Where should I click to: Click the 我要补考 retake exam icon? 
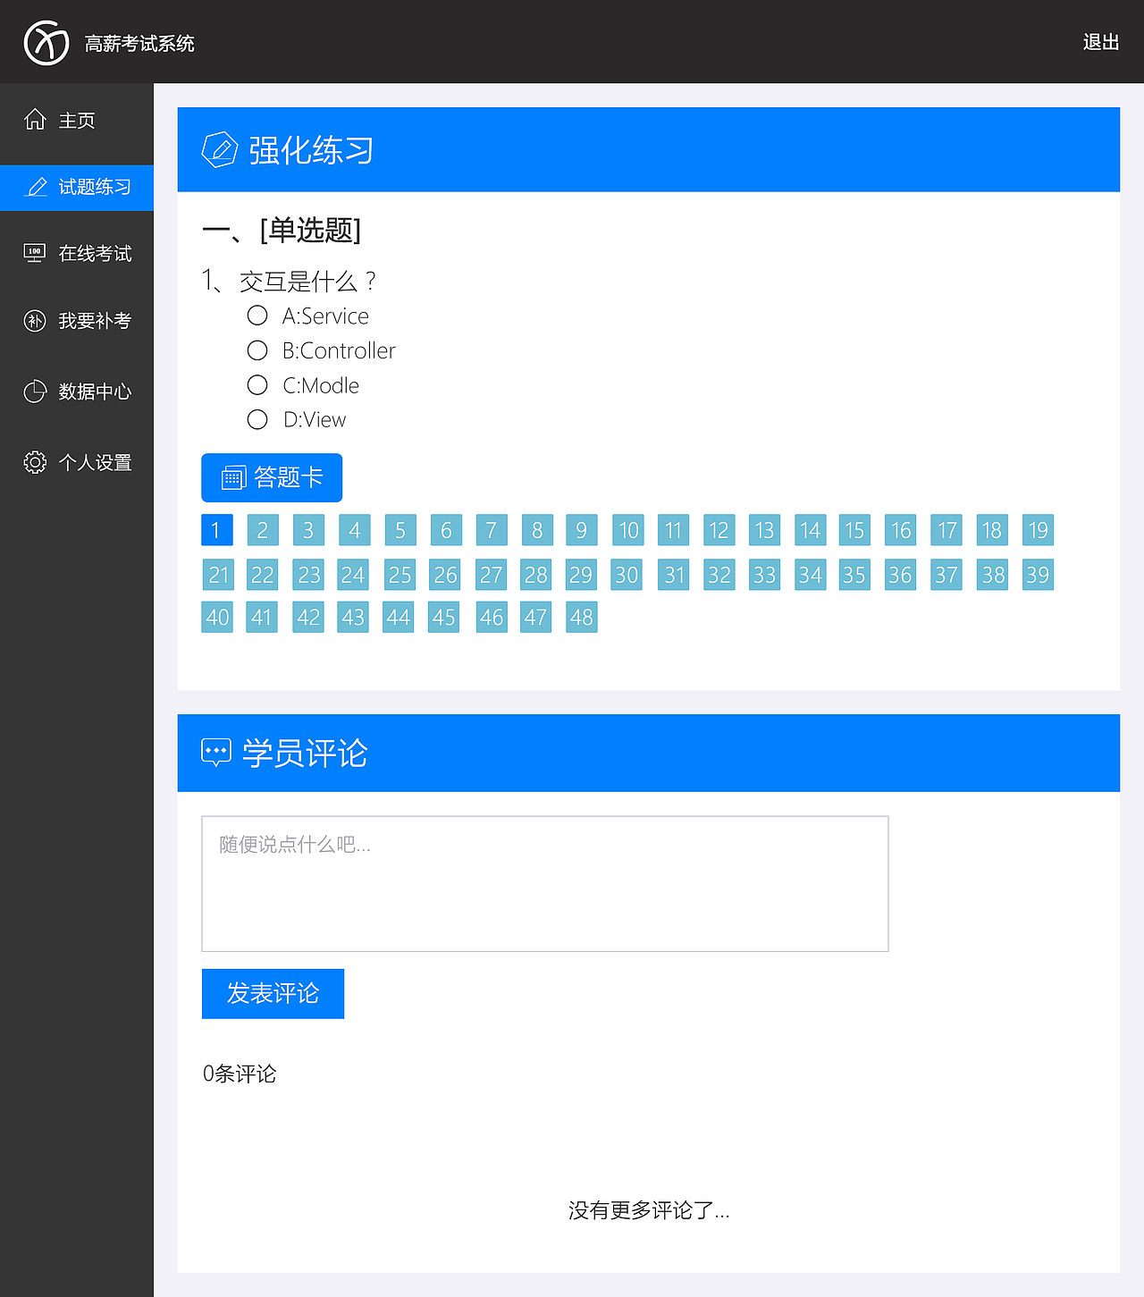click(x=34, y=321)
